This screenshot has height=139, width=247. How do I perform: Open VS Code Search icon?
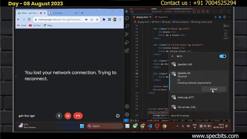[127, 26]
